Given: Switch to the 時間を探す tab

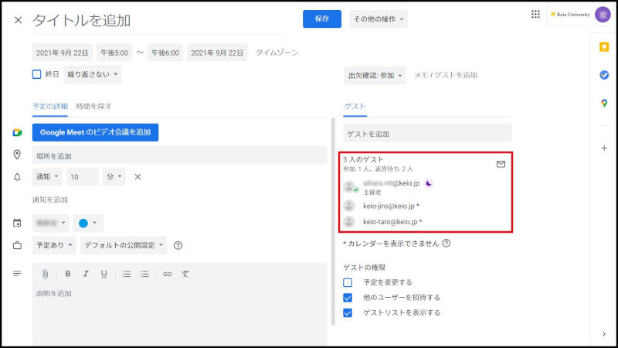Looking at the screenshot, I should click(x=93, y=106).
